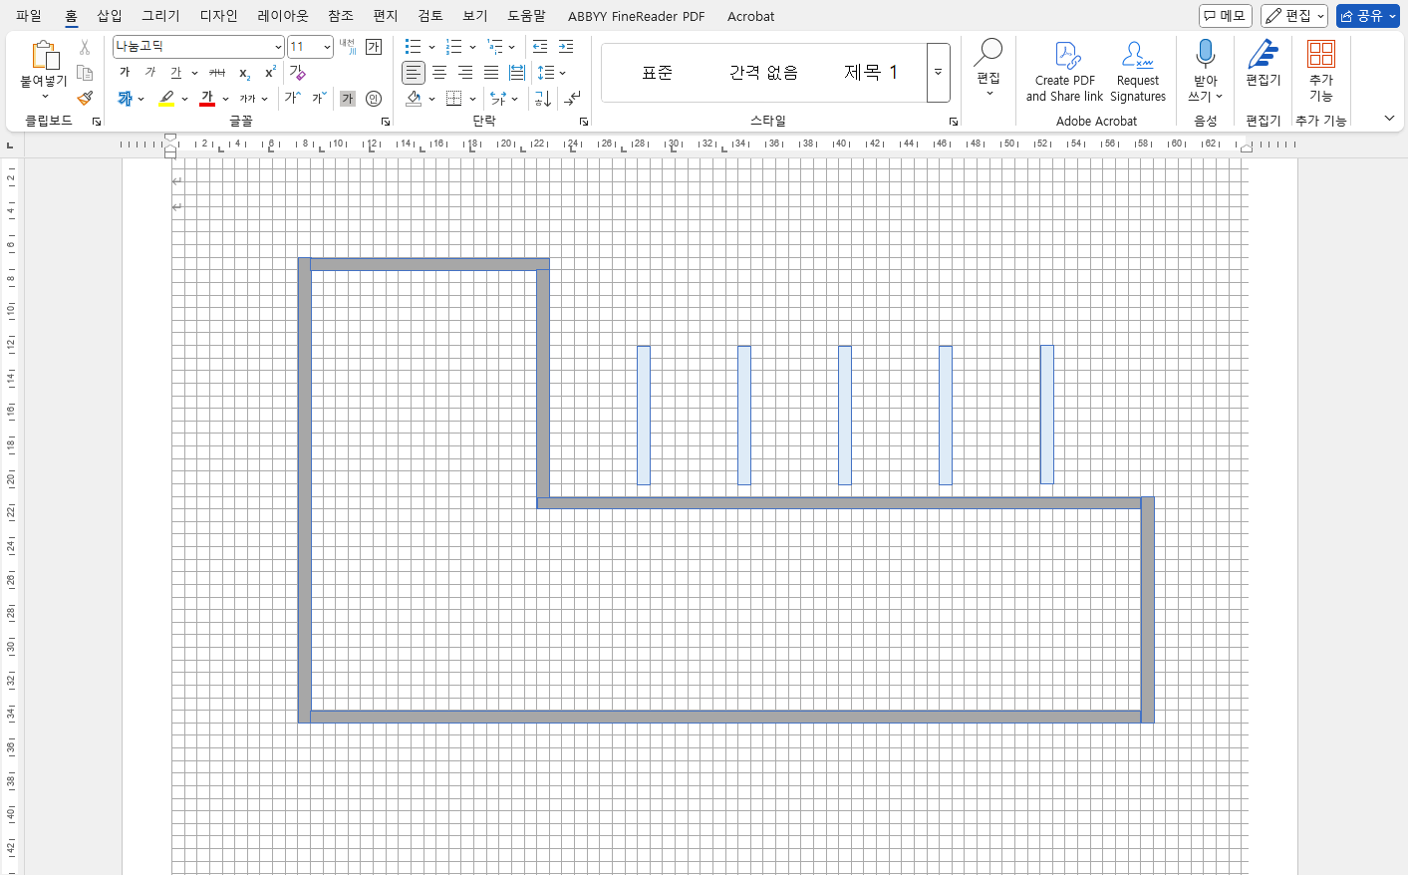Toggle left text alignment
1408x875 pixels.
tap(413, 73)
